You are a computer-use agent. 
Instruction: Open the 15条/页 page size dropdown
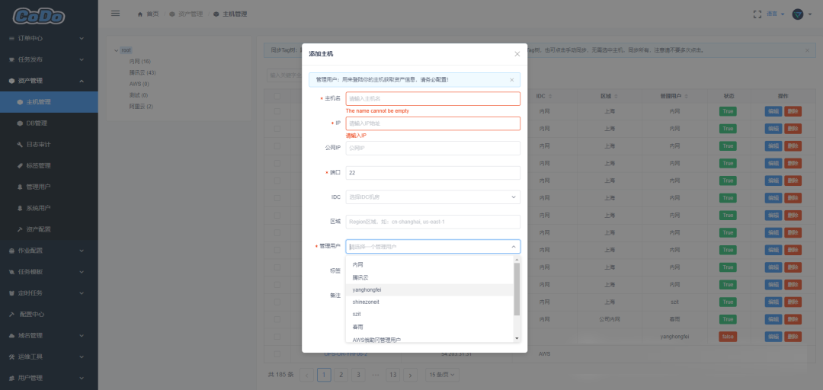point(441,375)
